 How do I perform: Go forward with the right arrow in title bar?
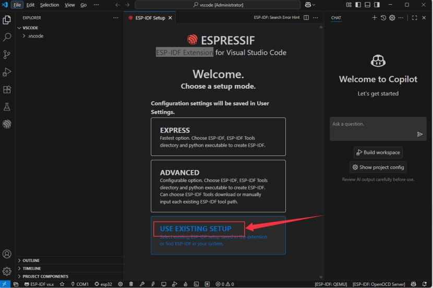coord(127,5)
